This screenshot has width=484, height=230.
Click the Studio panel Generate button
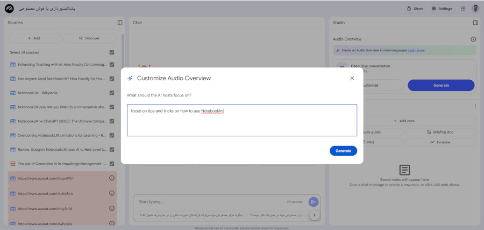coord(441,85)
